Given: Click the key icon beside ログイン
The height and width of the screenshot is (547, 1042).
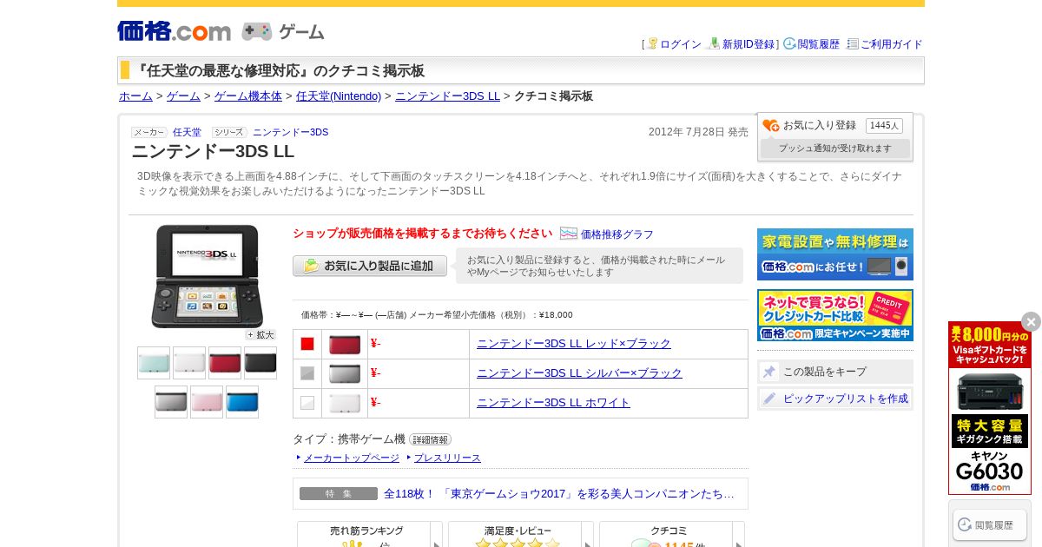Looking at the screenshot, I should (652, 43).
